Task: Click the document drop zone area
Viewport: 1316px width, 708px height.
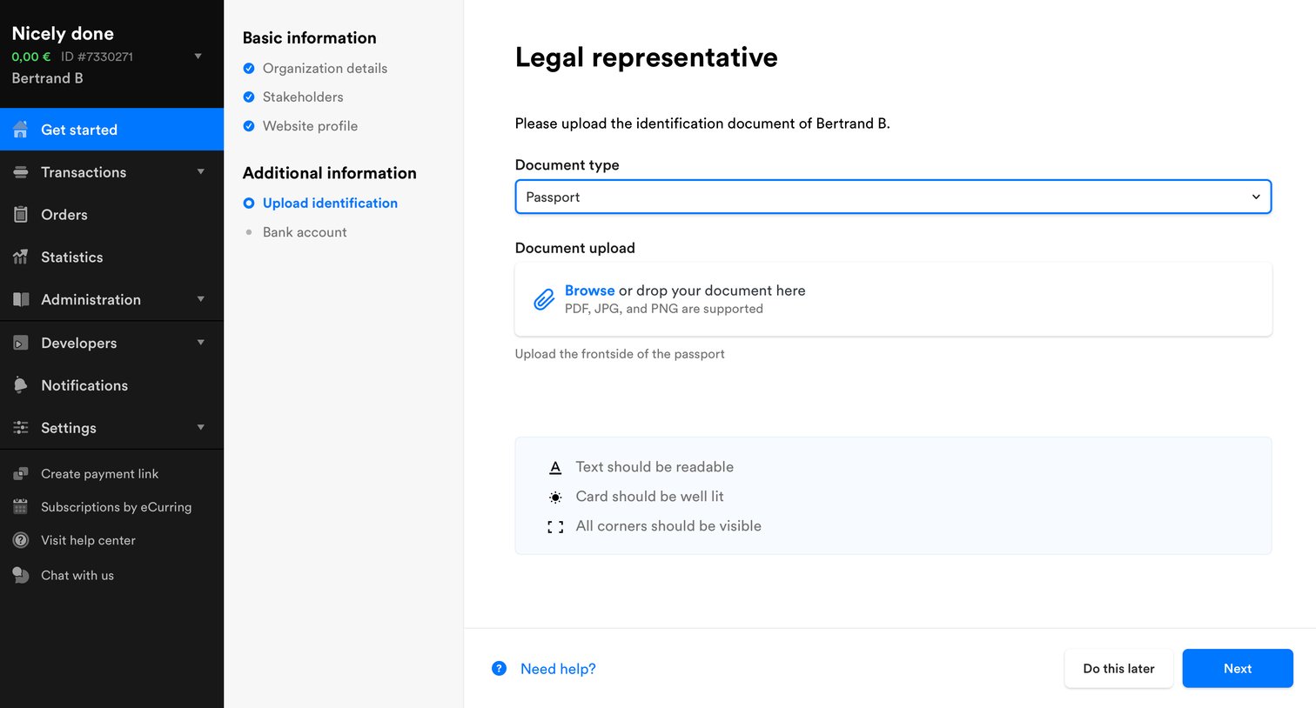Action: [x=893, y=299]
